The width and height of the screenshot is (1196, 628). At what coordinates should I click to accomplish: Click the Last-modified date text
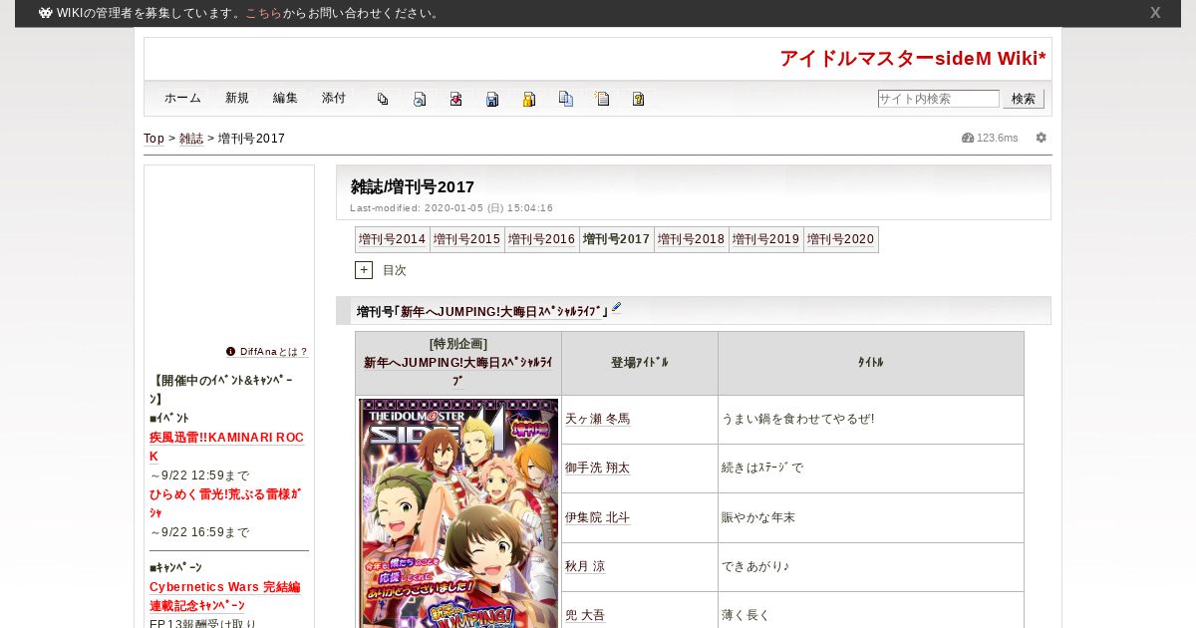(x=451, y=208)
